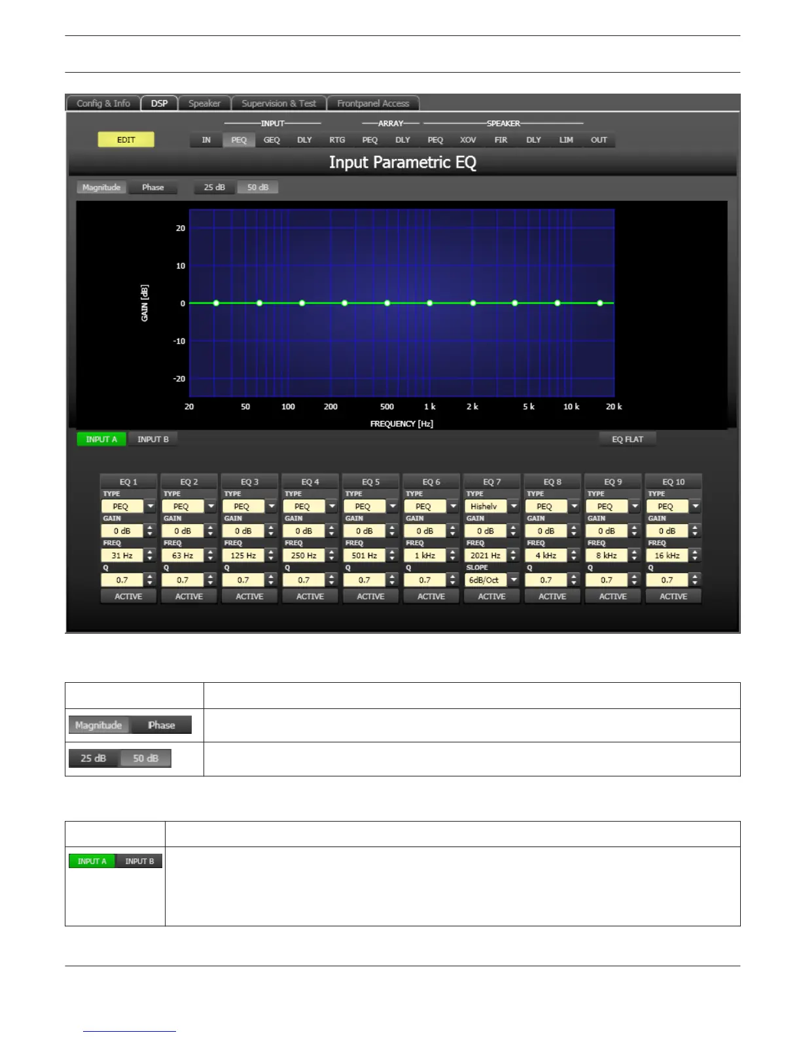
Task: Switch graph view to Phase
Action: (x=152, y=187)
